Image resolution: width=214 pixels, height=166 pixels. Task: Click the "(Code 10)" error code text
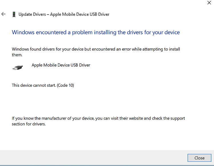(x=66, y=85)
